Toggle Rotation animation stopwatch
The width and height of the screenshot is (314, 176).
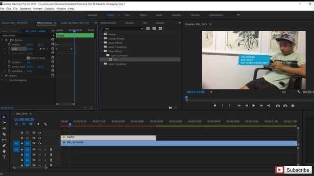9,62
